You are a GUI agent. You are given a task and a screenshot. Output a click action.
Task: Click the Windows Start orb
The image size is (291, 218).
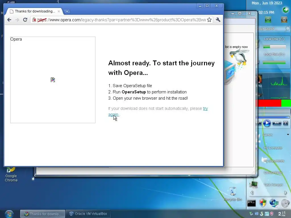[x=9, y=214]
